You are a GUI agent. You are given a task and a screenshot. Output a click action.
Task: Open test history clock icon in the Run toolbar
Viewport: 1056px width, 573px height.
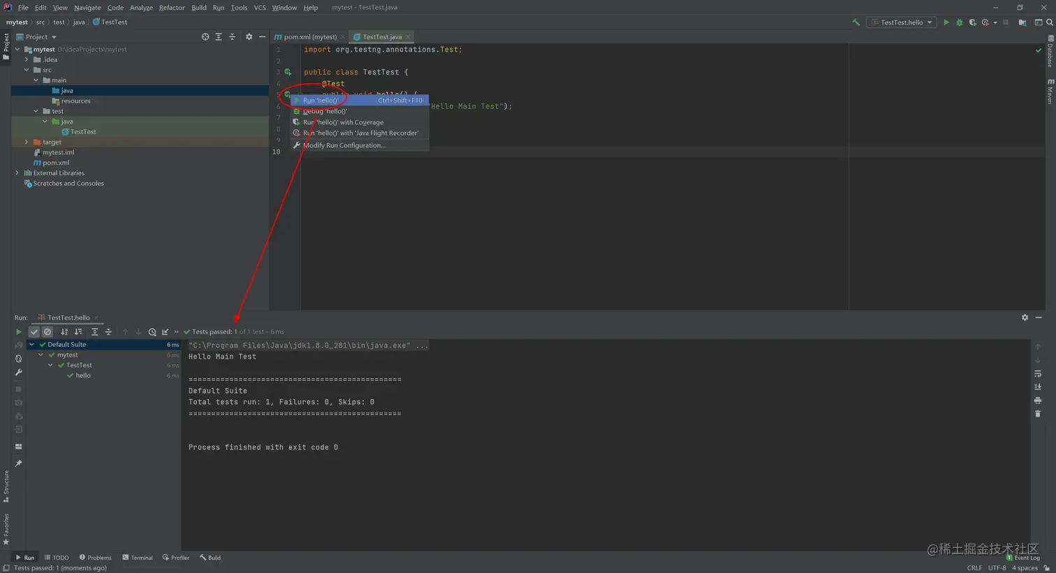(x=152, y=332)
